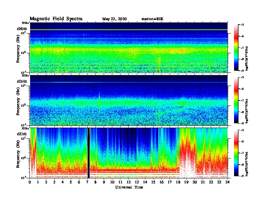The width and height of the screenshot is (271, 209).
Task: Select the dH/dt panel label
Action: pos(22,29)
